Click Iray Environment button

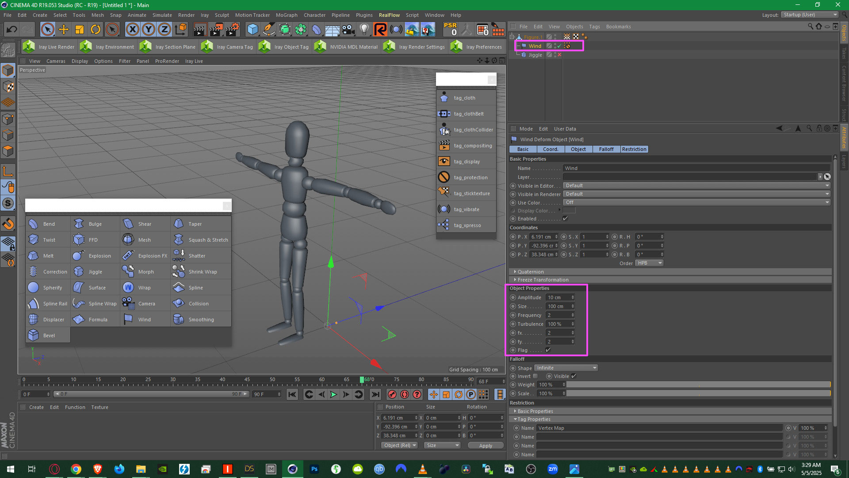pos(107,46)
